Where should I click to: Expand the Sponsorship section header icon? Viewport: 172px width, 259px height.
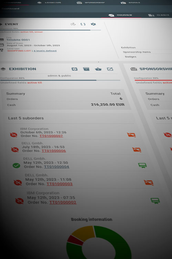(x=134, y=69)
